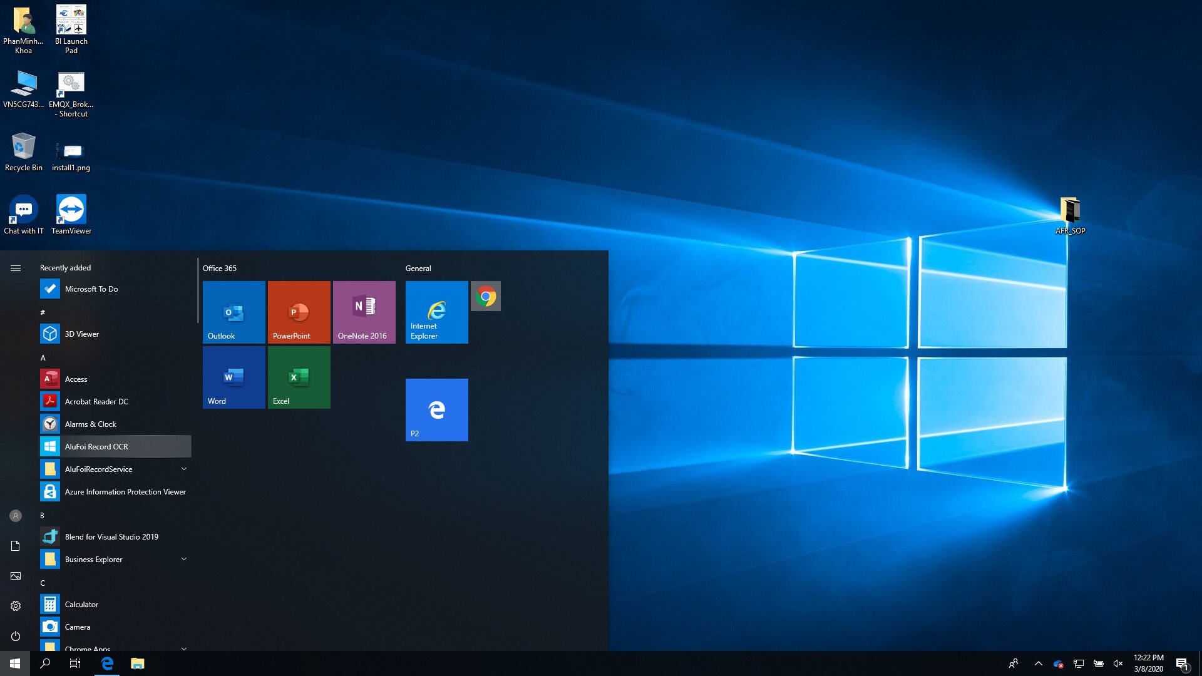Image resolution: width=1202 pixels, height=676 pixels.
Task: Select the BI Launch Pad desktop icon
Action: coord(71,29)
